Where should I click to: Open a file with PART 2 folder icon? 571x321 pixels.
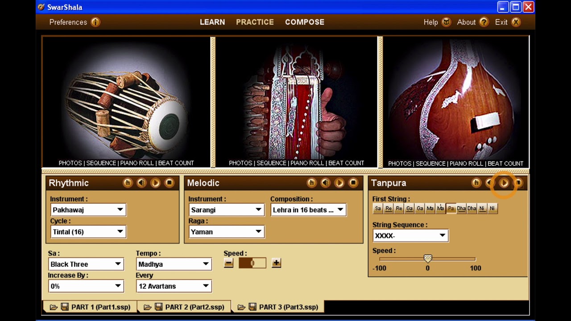coord(147,307)
